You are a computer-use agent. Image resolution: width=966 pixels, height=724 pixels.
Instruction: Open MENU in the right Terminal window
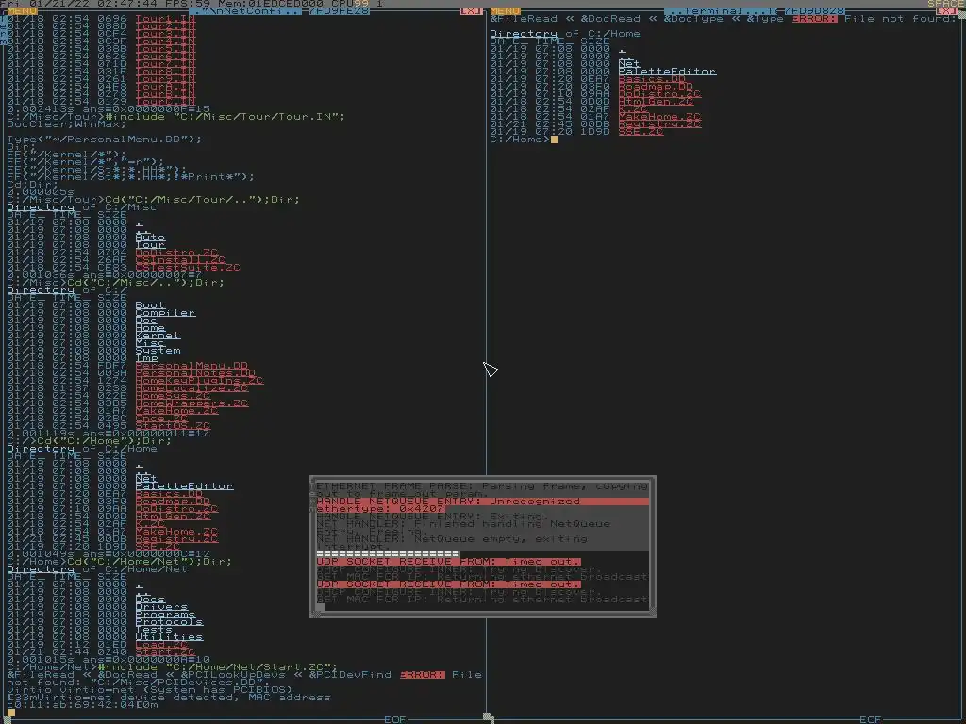pos(506,11)
